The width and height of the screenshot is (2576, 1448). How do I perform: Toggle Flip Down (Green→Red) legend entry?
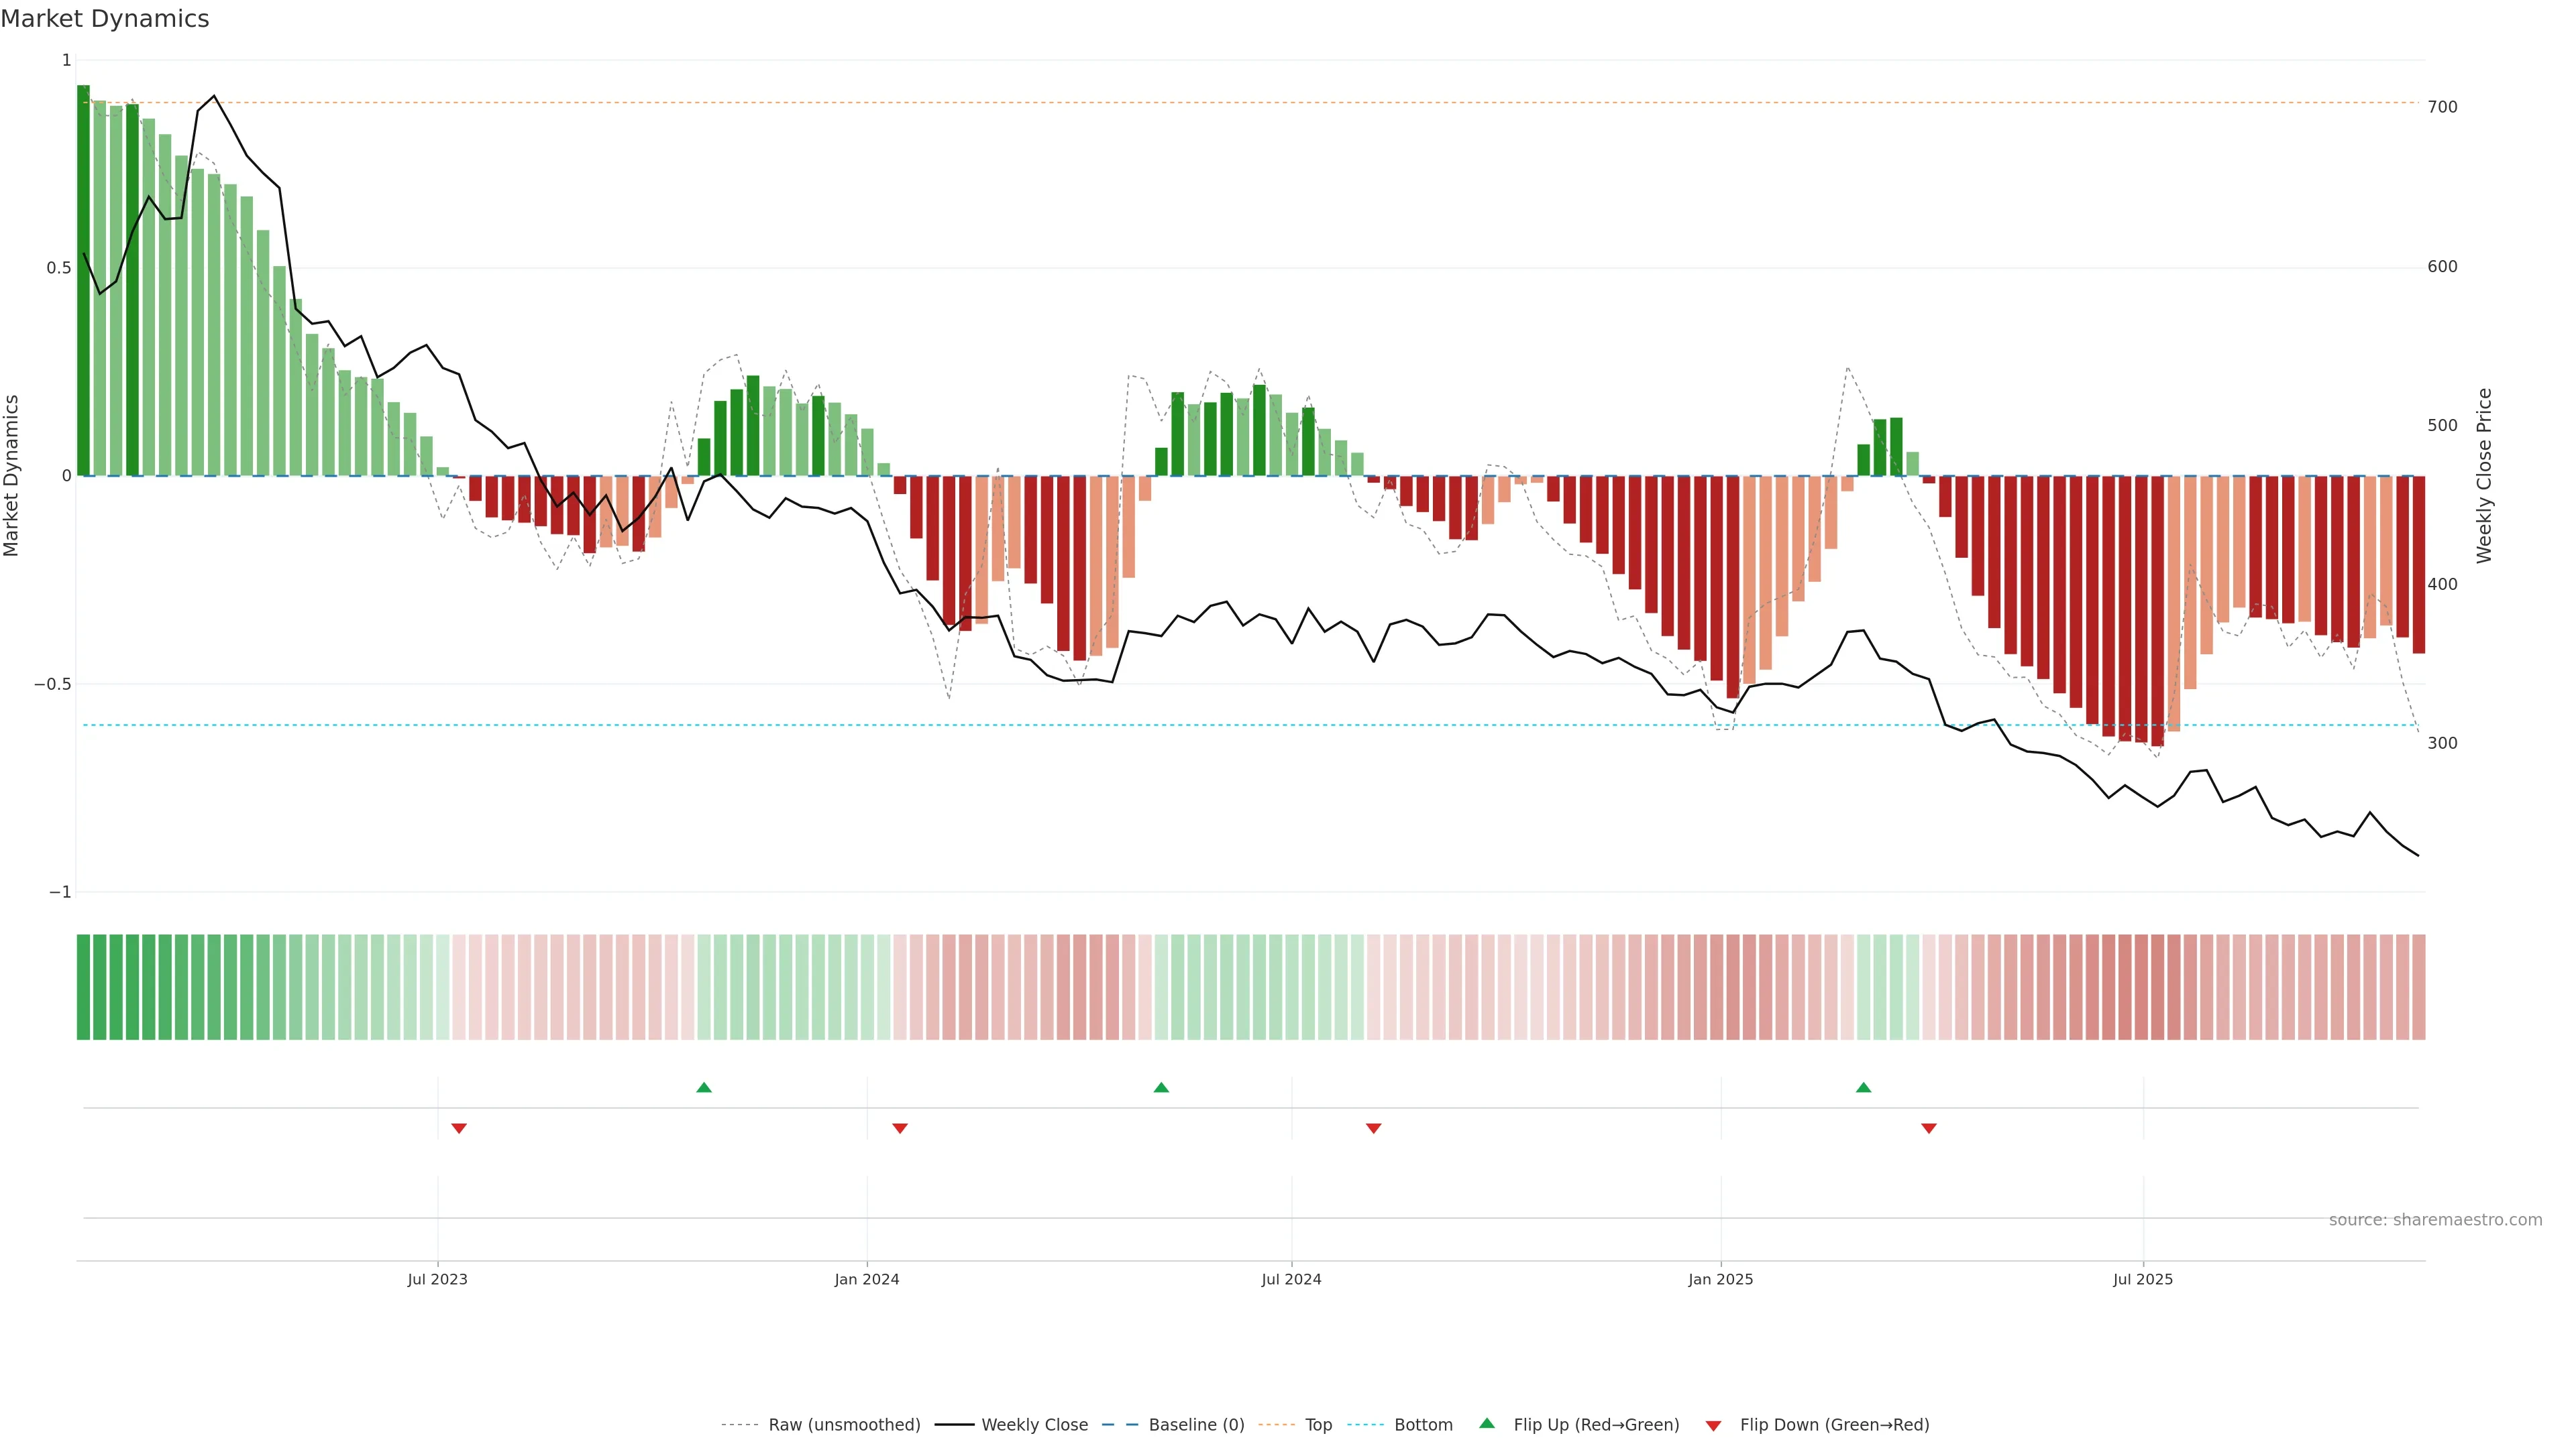(x=1834, y=1425)
